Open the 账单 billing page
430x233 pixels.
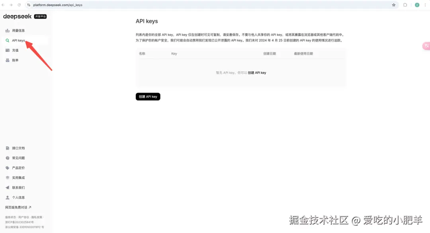[x=14, y=60]
